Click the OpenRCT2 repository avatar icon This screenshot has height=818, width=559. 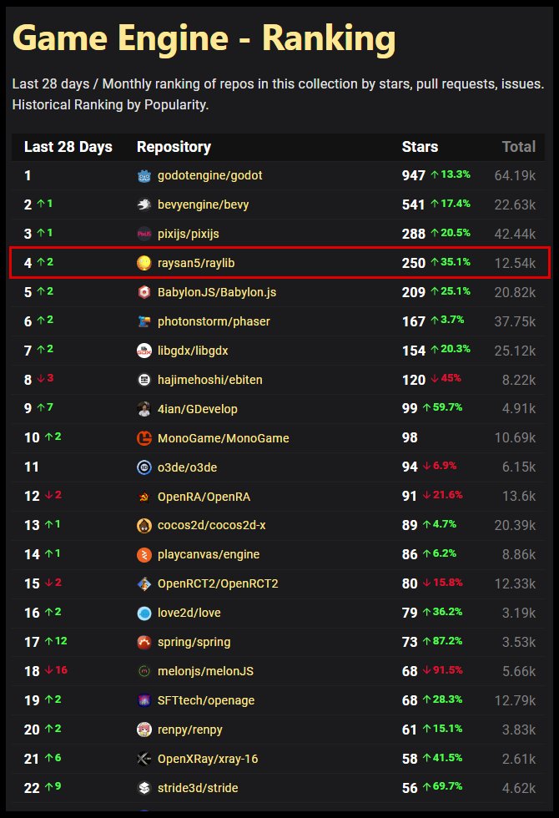click(x=144, y=583)
